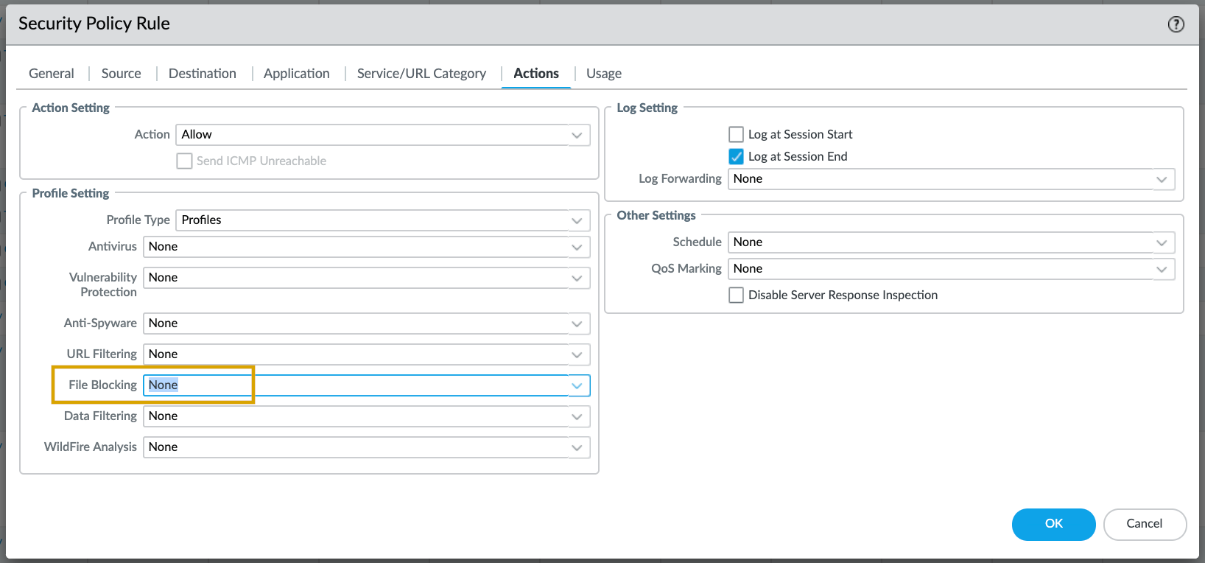The width and height of the screenshot is (1205, 563).
Task: Uncheck Log at Session End
Action: (736, 156)
